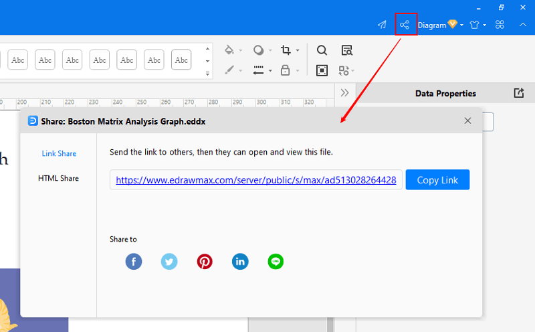Click the Edraw logo in dialog title

coord(33,121)
